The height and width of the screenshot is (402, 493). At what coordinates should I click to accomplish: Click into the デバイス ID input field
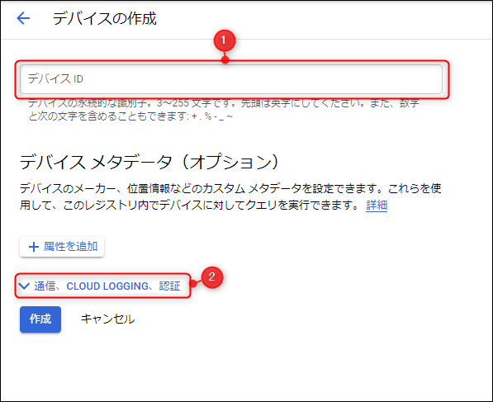coord(231,79)
